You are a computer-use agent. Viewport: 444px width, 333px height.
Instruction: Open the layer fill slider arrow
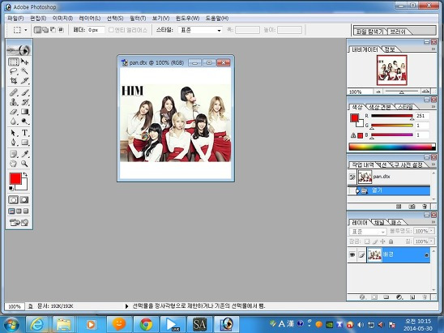click(x=432, y=241)
